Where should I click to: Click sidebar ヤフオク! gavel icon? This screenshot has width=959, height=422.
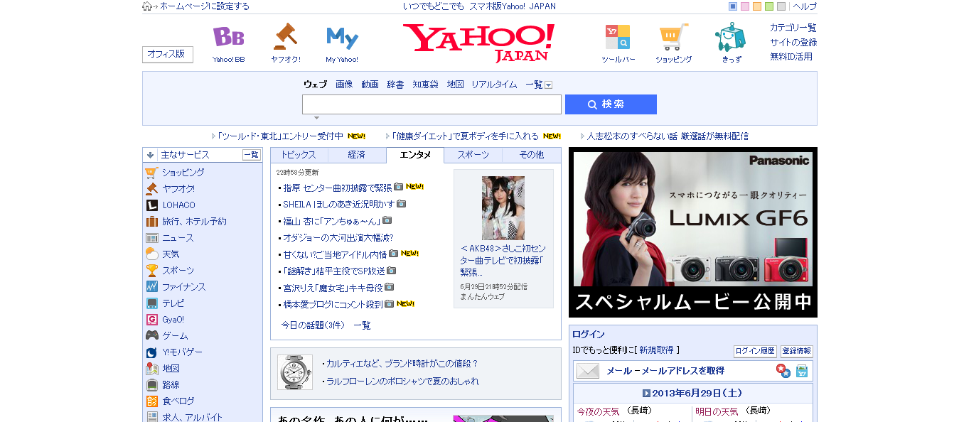tap(151, 188)
